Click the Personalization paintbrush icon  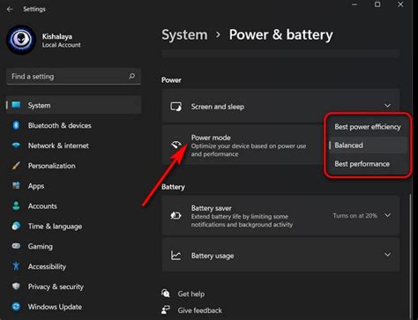pos(16,166)
